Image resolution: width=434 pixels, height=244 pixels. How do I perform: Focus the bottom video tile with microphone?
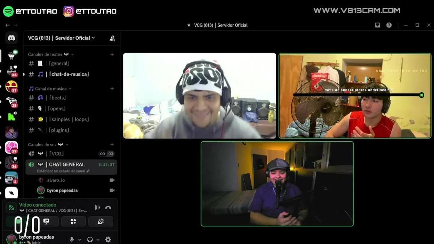(277, 184)
